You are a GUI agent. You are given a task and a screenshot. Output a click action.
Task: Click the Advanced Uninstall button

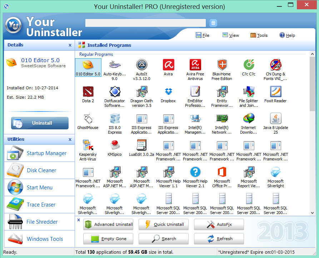click(x=108, y=224)
